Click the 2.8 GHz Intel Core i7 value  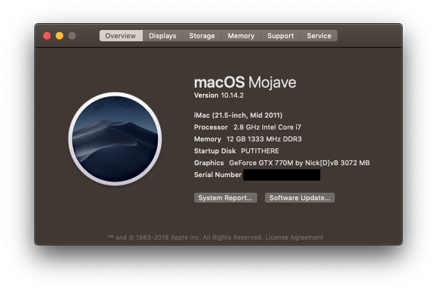pyautogui.click(x=267, y=127)
